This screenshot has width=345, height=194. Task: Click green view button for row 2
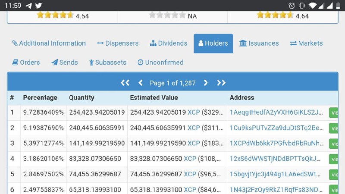coord(333,128)
